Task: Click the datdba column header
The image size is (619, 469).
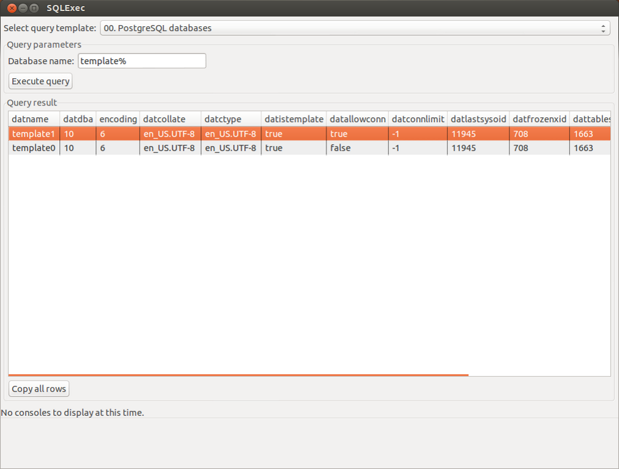Action: click(78, 119)
